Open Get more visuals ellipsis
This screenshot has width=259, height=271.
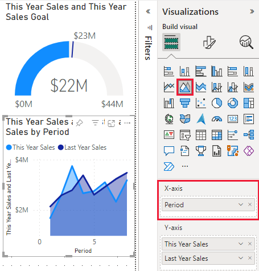coord(185,166)
